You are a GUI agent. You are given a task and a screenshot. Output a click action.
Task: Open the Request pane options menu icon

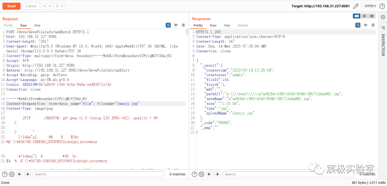click(183, 25)
